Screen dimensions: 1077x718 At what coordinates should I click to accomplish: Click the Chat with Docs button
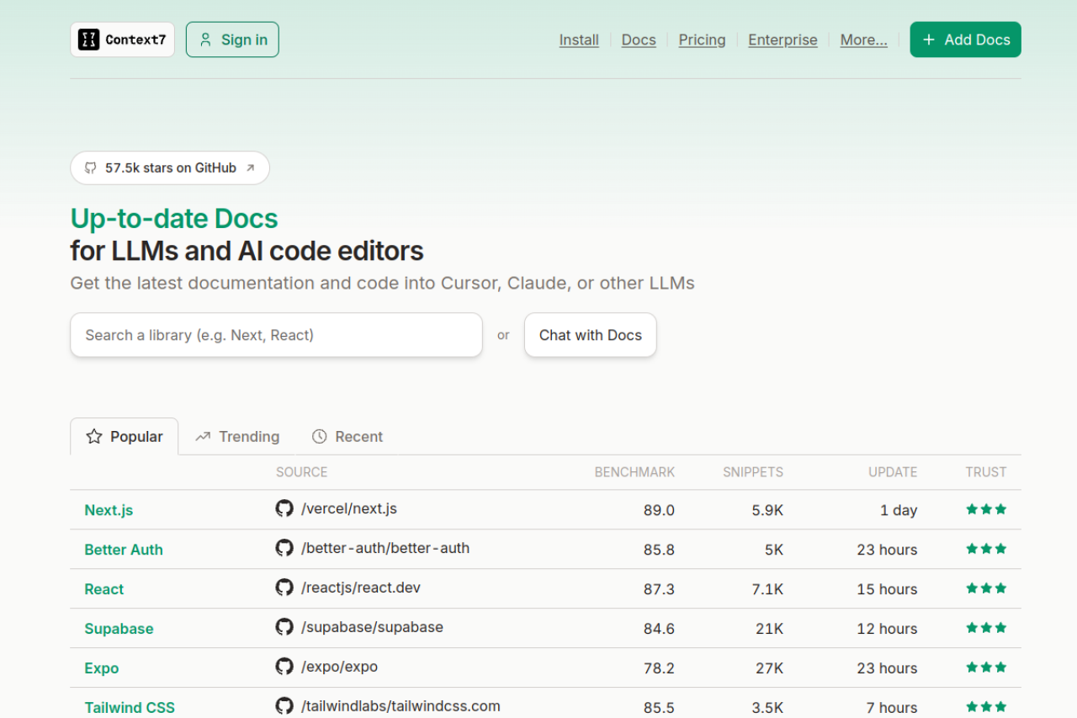coord(590,335)
